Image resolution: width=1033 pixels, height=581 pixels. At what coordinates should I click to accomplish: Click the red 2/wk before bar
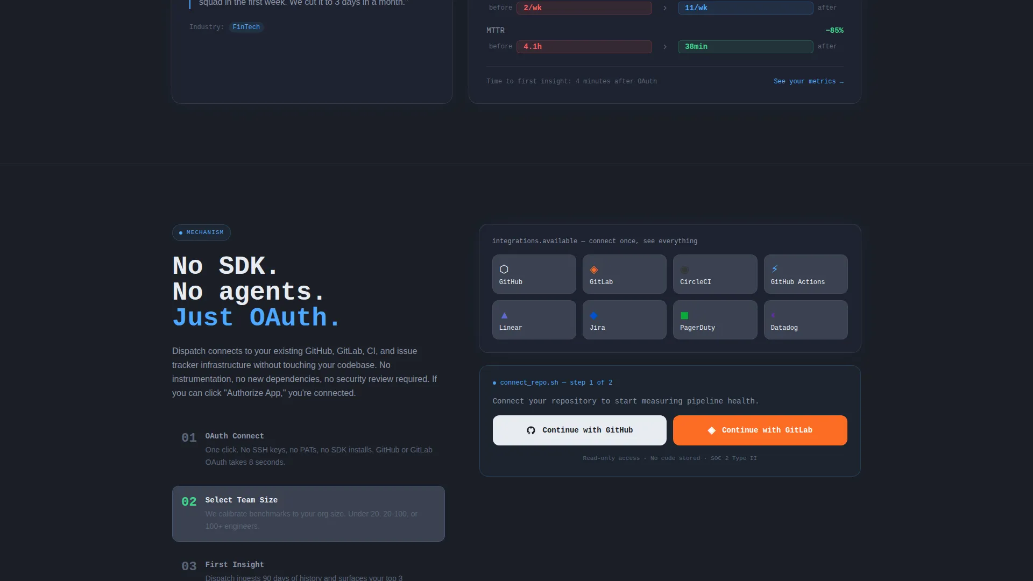(x=584, y=8)
